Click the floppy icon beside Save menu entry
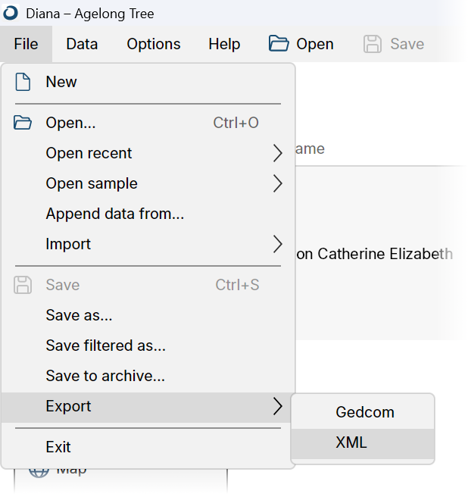Screen dimensions: 468x494 coord(23,285)
